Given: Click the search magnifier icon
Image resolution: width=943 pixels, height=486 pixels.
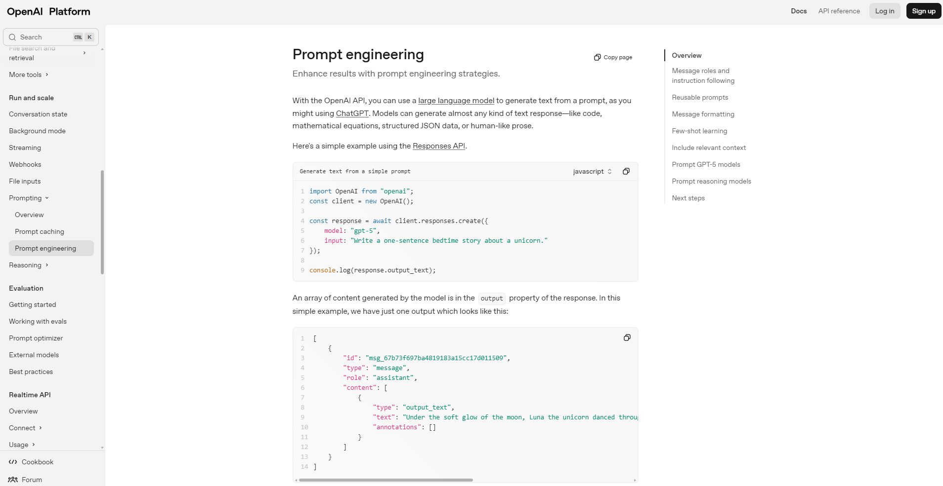Looking at the screenshot, I should (12, 37).
